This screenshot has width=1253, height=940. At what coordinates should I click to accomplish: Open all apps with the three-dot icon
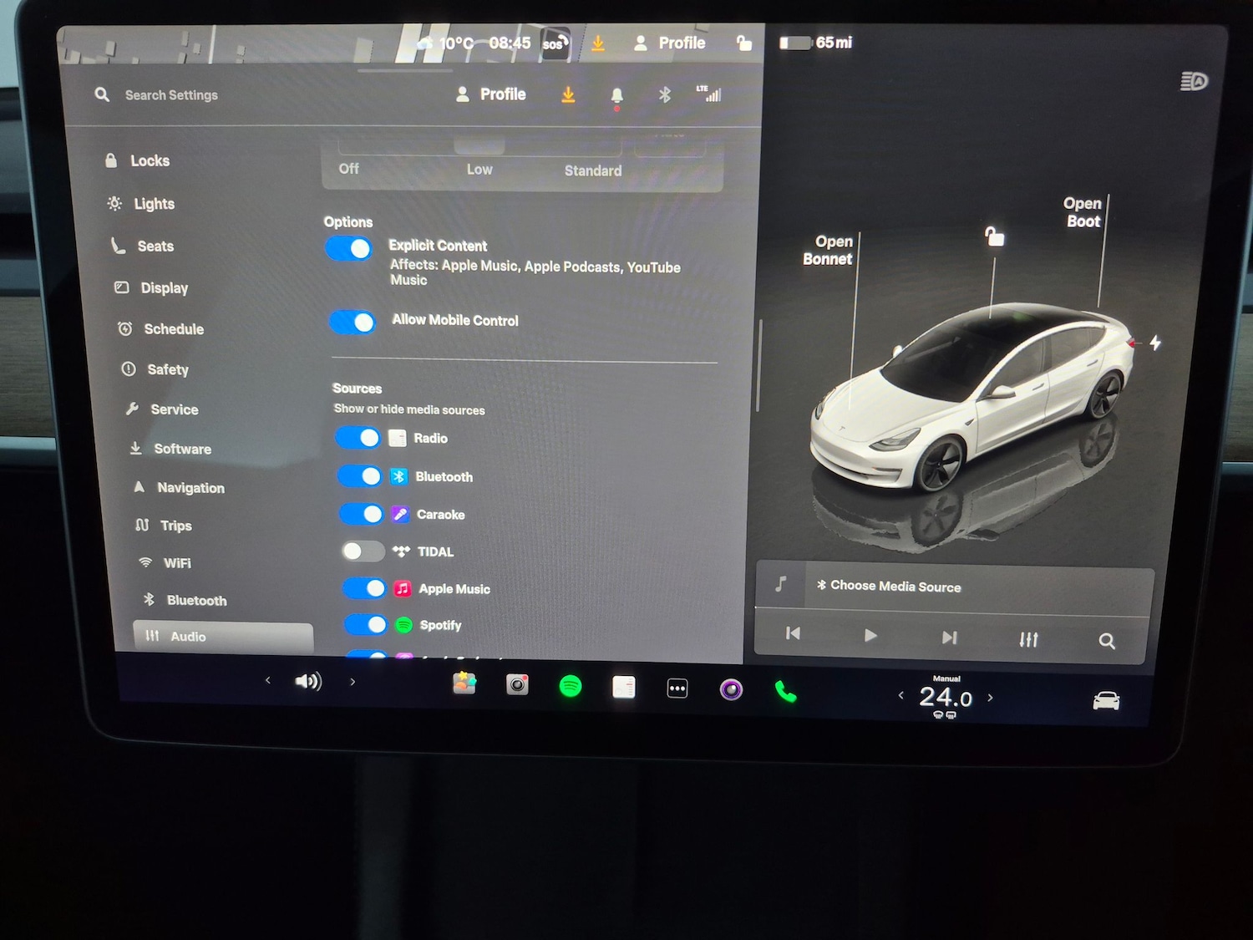coord(677,687)
